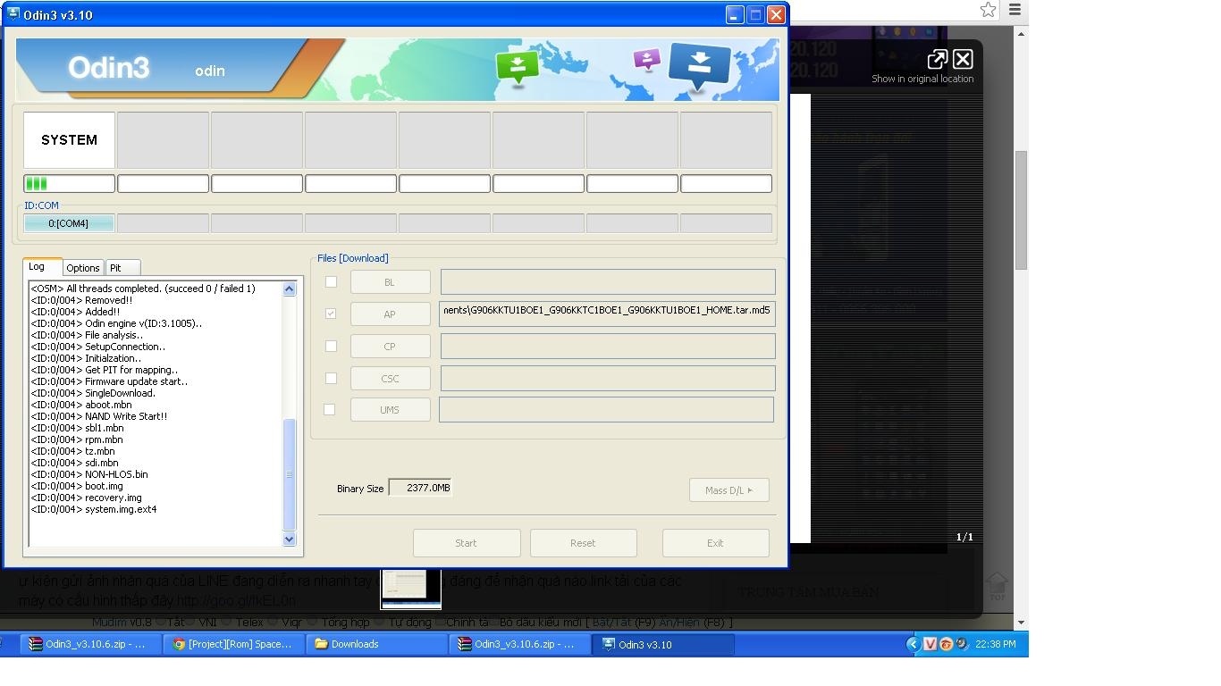Toggle the UMS file checkbox

point(330,409)
